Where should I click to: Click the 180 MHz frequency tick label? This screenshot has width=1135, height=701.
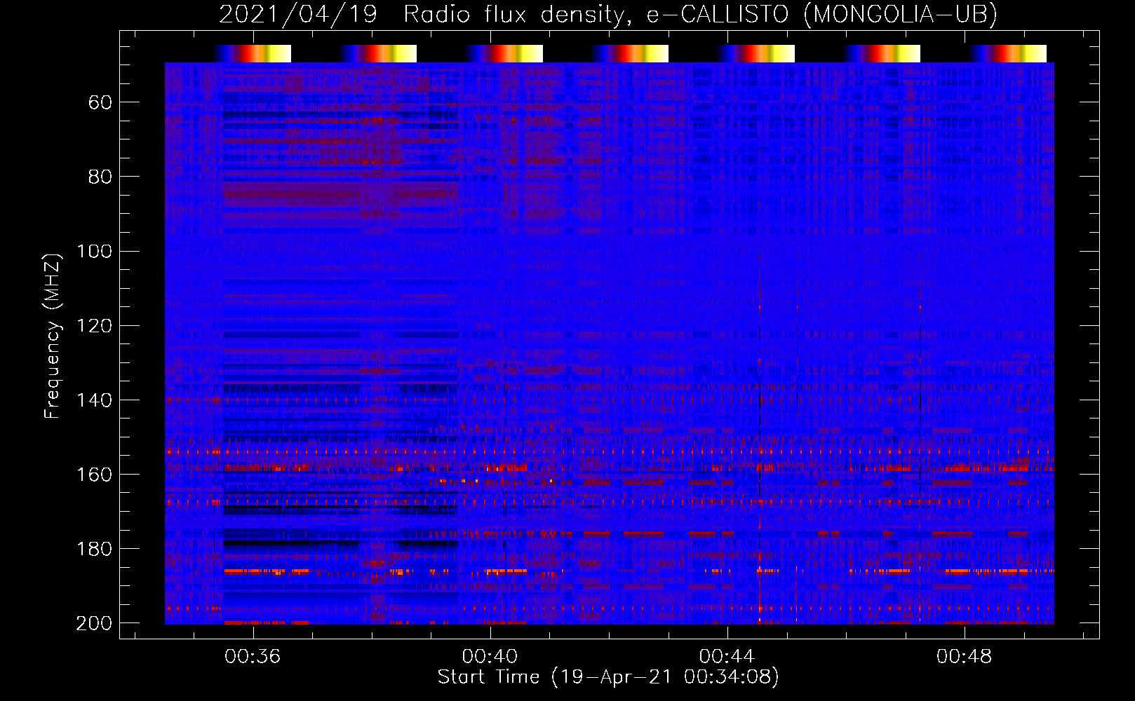95,548
